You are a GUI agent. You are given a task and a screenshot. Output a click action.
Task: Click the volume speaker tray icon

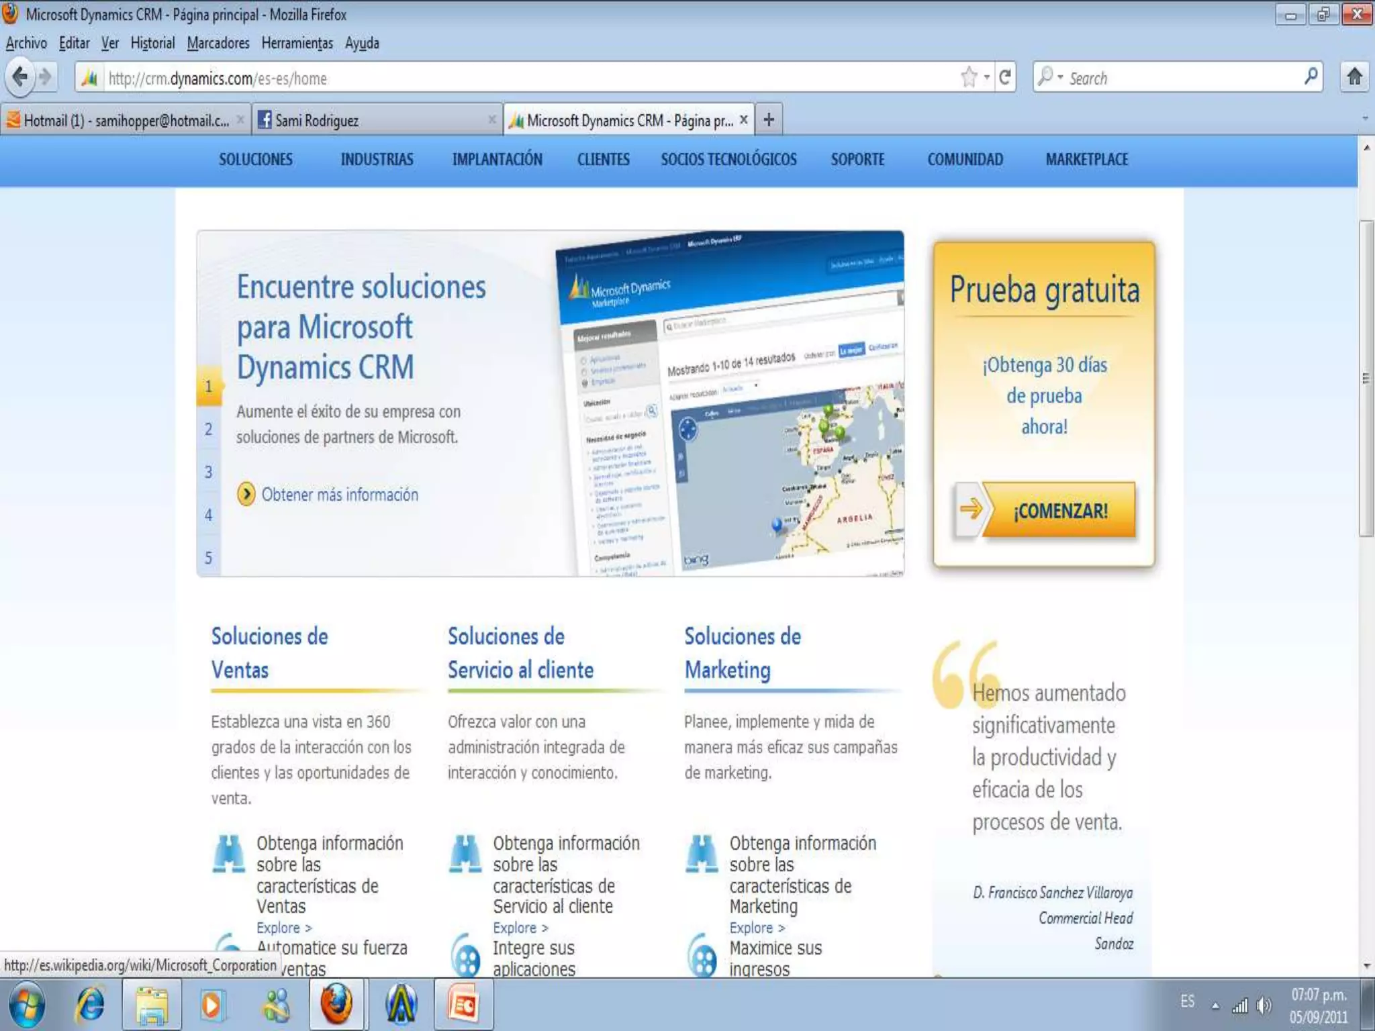(1264, 1005)
